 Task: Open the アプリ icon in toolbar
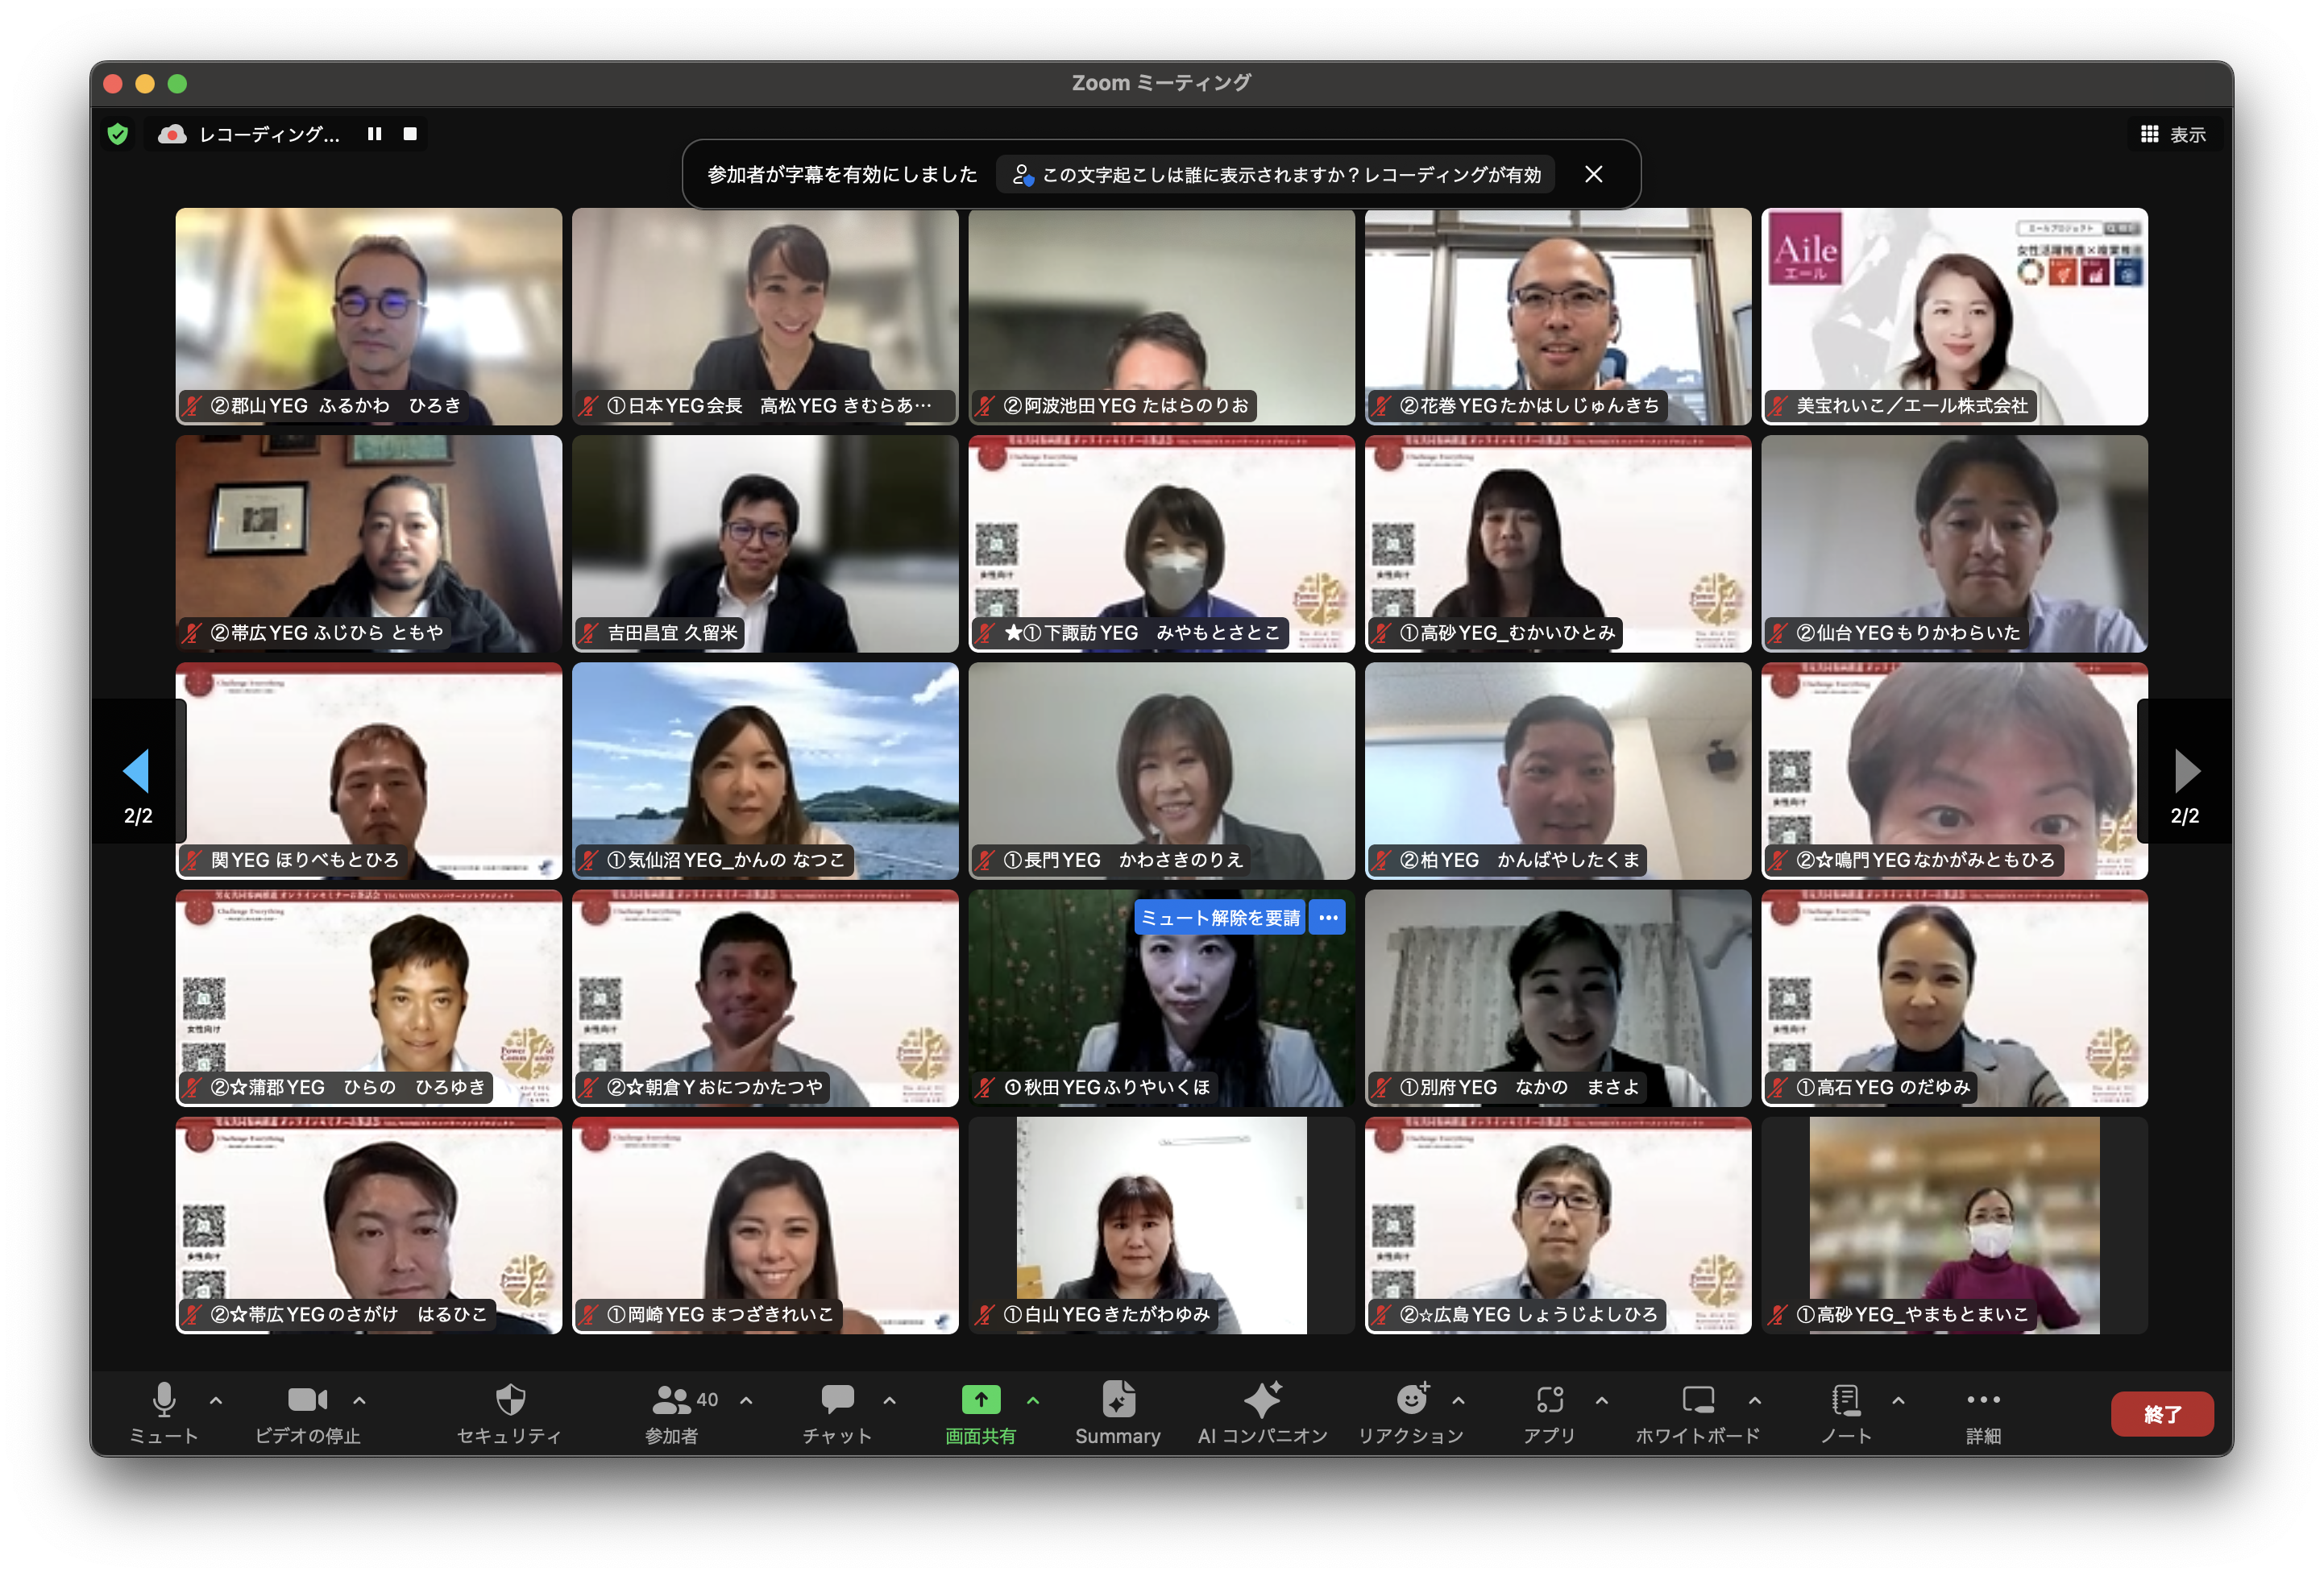point(1549,1399)
